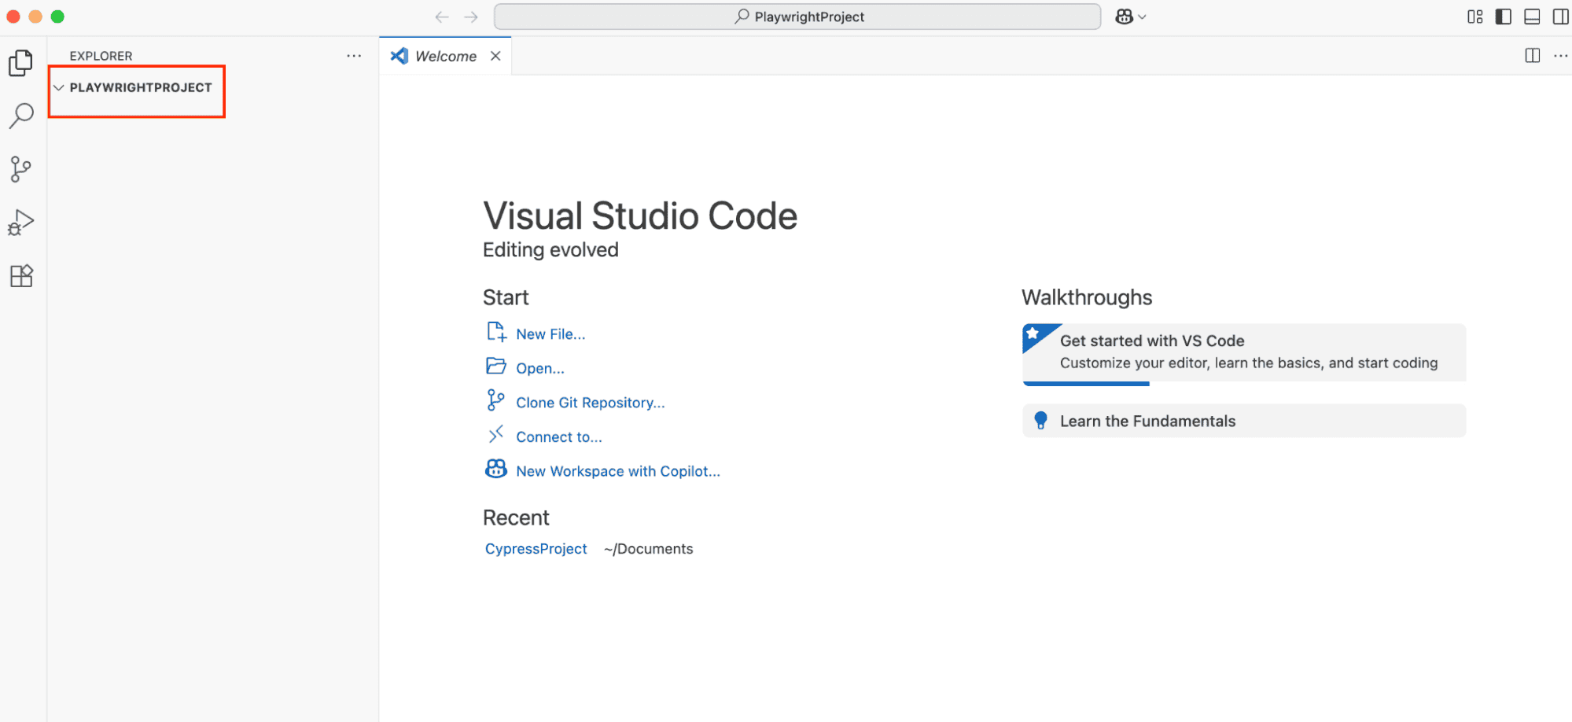Open the Search view icon
1572x722 pixels.
pyautogui.click(x=21, y=116)
